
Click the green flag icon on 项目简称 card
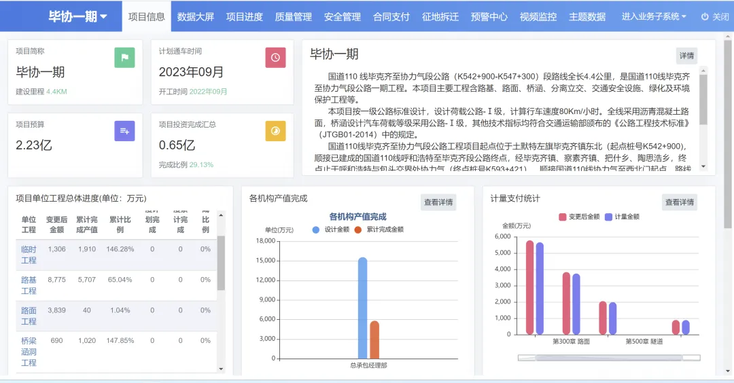[124, 58]
